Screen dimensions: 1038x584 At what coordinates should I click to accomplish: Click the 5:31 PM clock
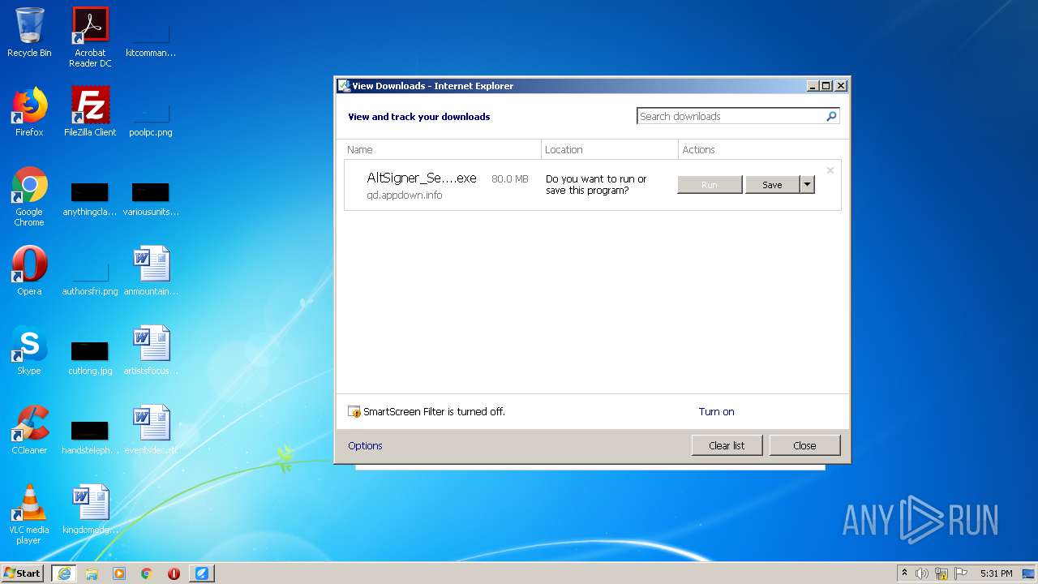(x=996, y=573)
